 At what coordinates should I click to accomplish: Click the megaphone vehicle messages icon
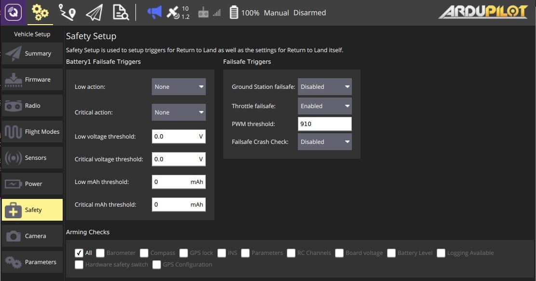click(154, 13)
